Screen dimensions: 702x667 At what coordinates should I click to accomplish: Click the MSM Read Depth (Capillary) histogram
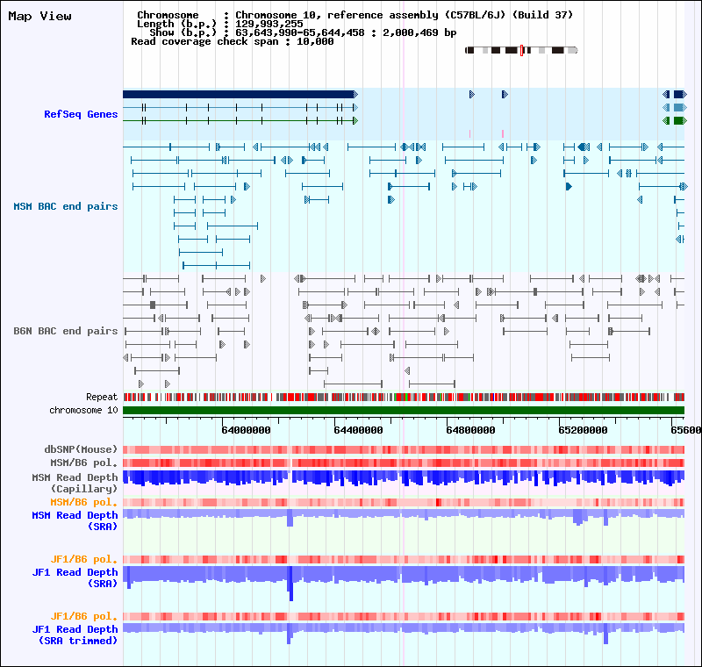pos(404,478)
